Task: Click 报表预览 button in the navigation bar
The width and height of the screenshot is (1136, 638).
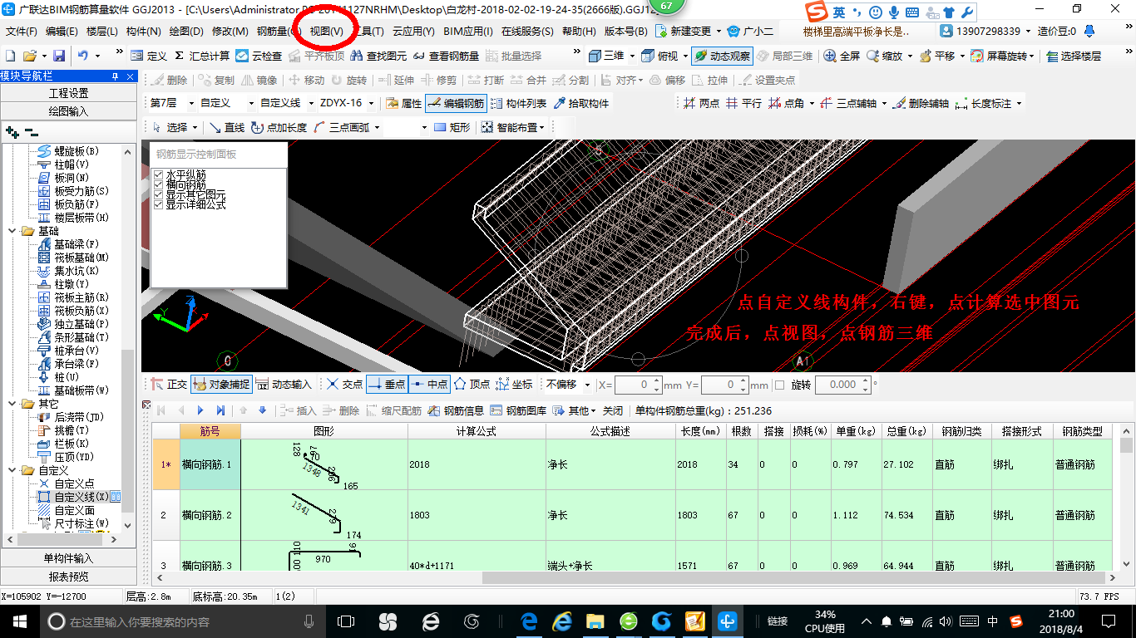Action: tap(70, 577)
